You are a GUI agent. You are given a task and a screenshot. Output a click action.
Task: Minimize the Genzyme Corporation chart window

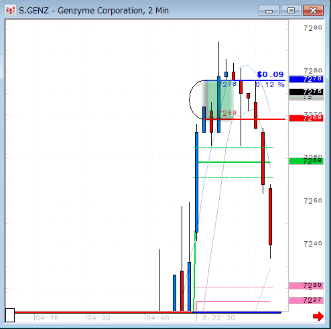point(269,11)
